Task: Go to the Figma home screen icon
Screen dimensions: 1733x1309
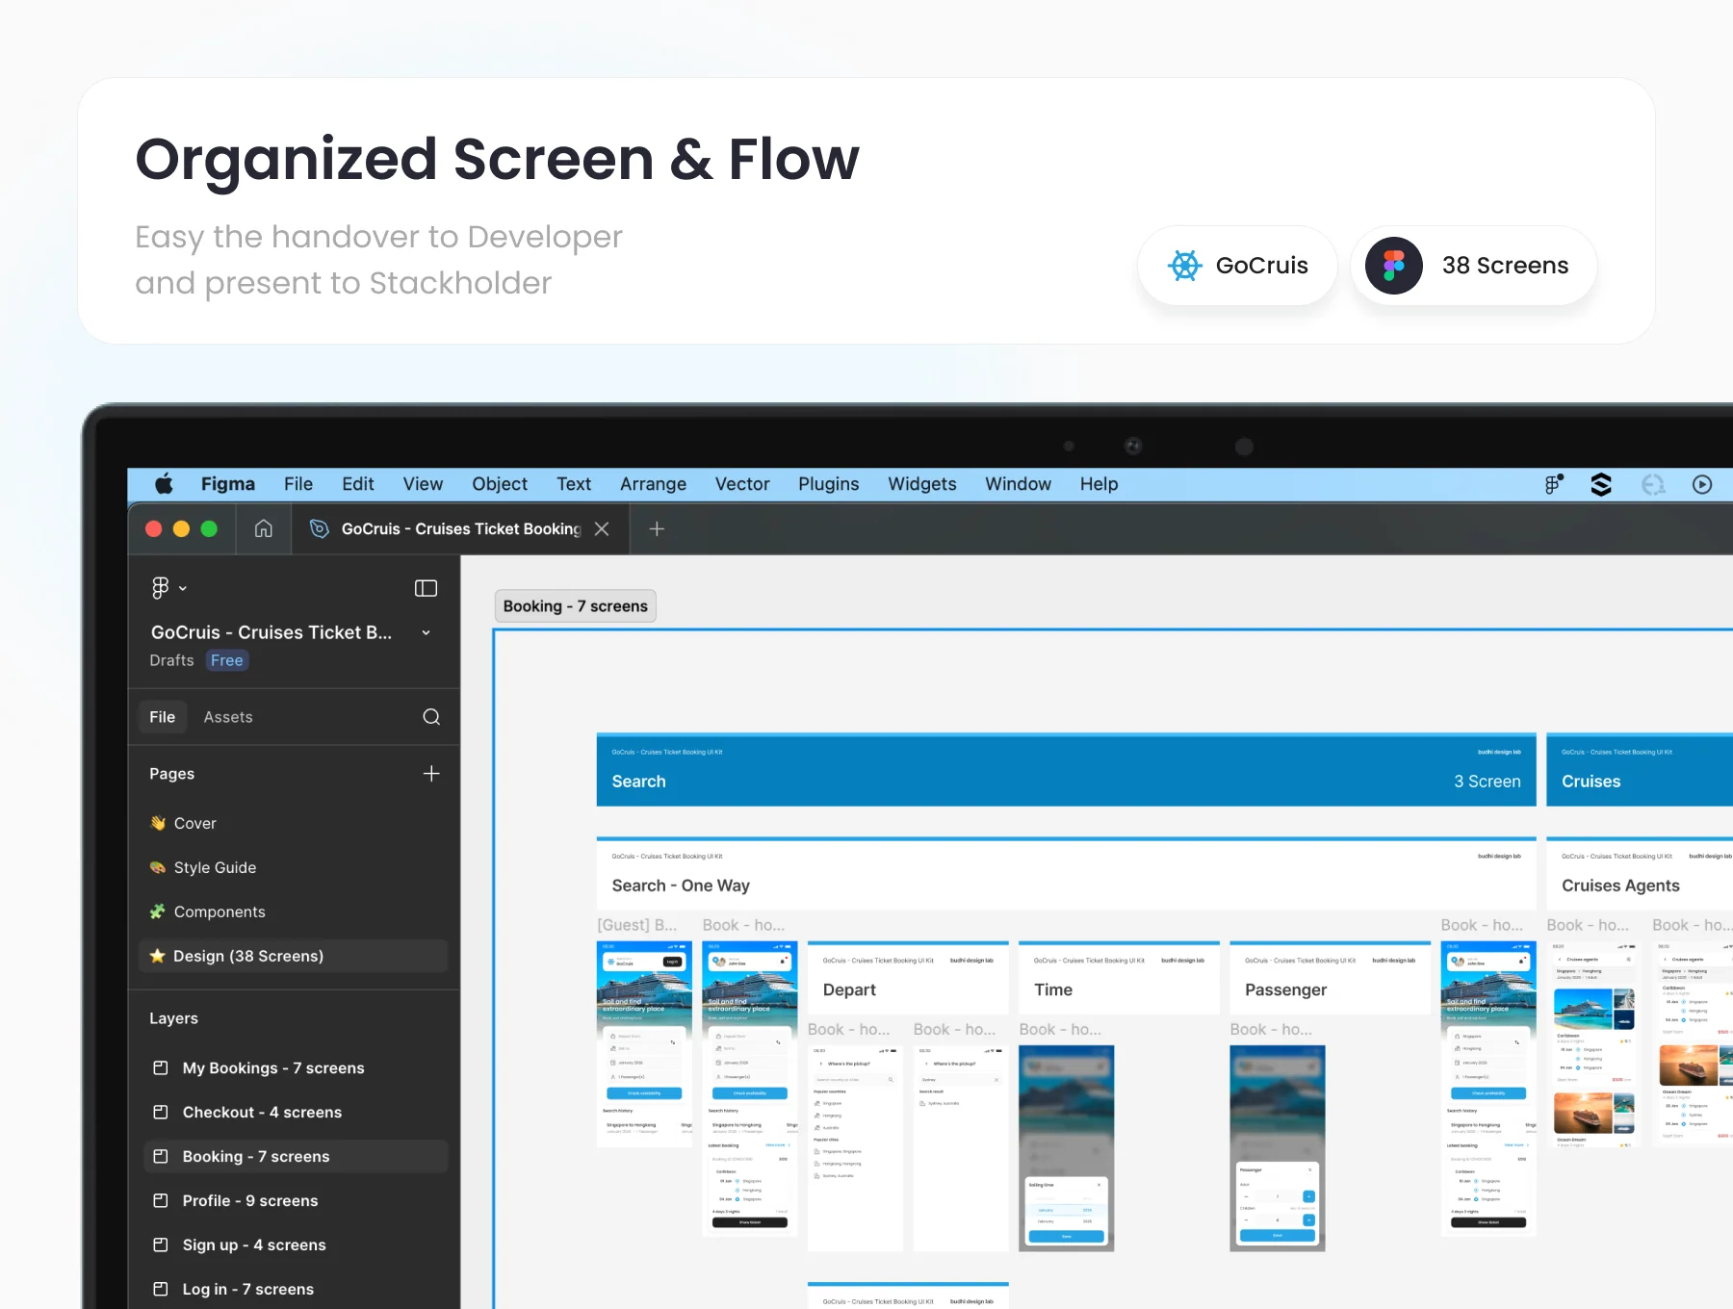Action: coord(264,528)
